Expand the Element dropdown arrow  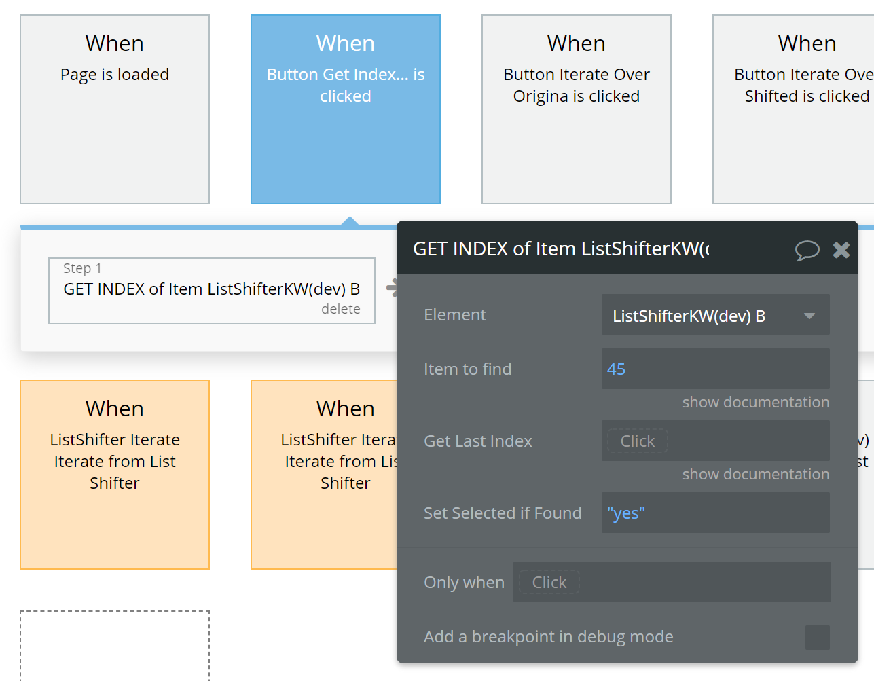coord(809,316)
